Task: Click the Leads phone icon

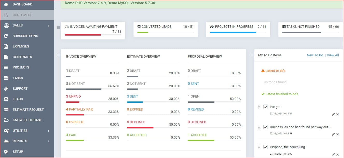Action: [x=6, y=99]
